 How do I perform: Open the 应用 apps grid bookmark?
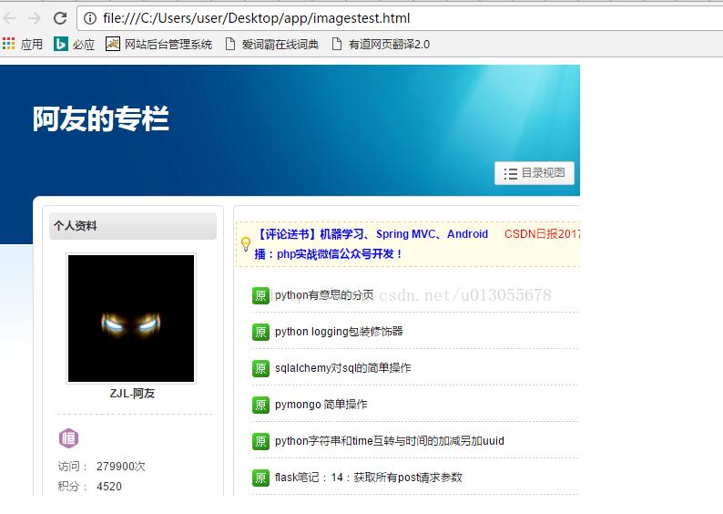(23, 44)
